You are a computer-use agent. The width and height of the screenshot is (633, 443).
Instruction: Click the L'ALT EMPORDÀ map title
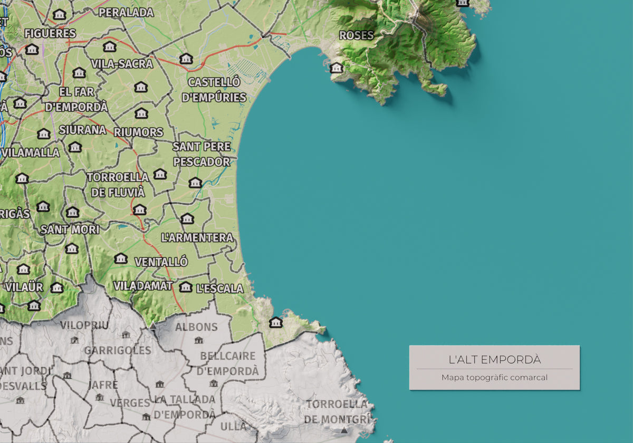click(495, 360)
